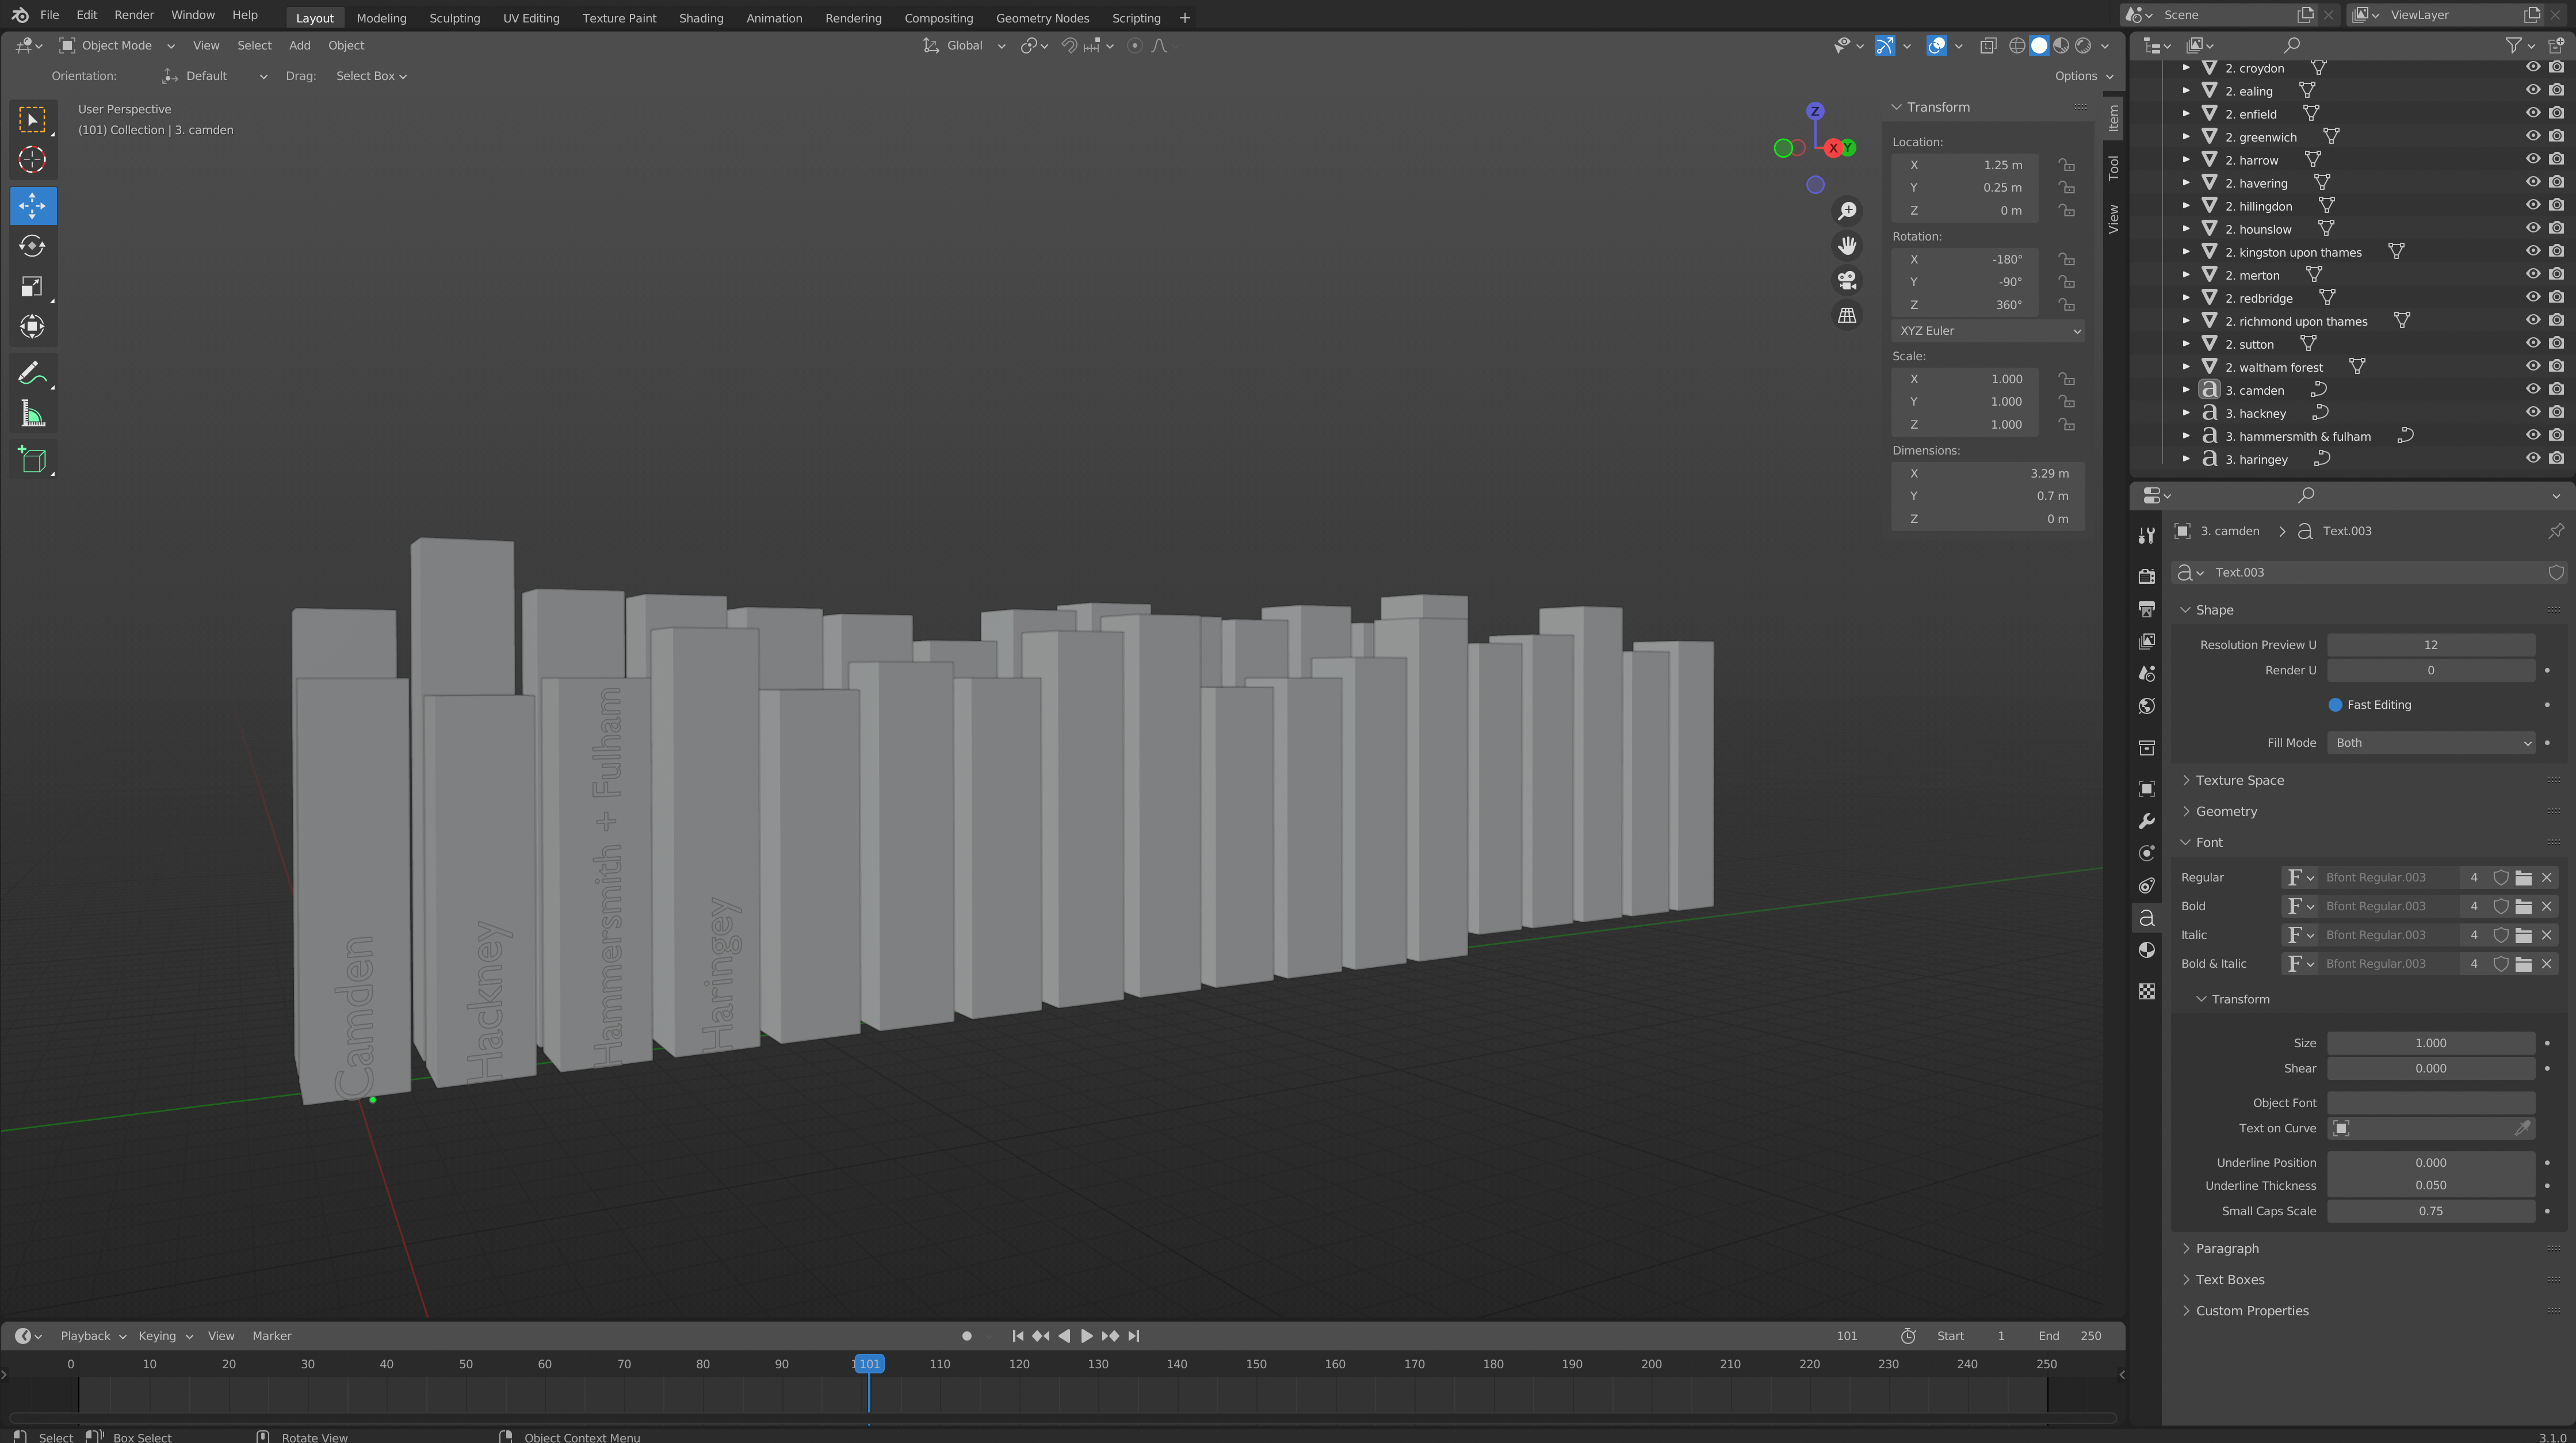2576x1443 pixels.
Task: Open the Add menu in viewport header
Action: coord(298,45)
